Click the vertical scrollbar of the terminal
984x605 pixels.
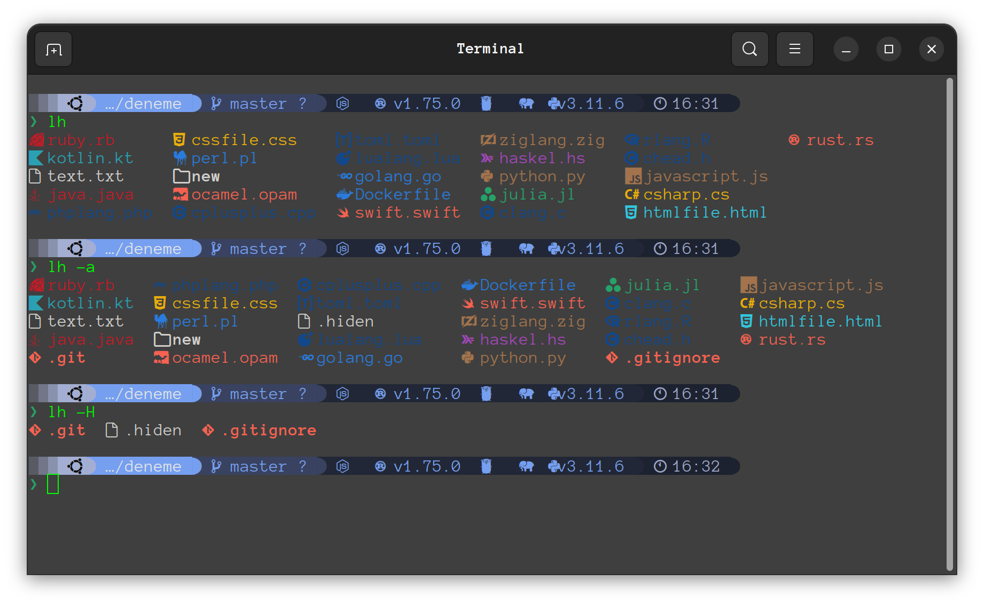point(949,324)
